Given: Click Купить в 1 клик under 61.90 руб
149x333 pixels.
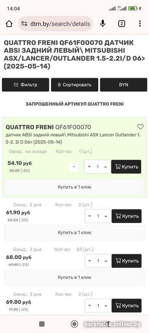Looking at the screenshot, I should [x=74, y=232].
